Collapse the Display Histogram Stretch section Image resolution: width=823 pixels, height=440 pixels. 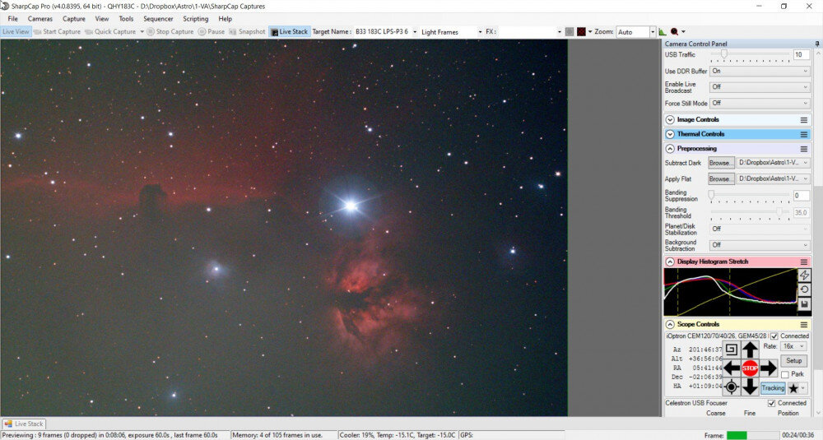point(670,262)
